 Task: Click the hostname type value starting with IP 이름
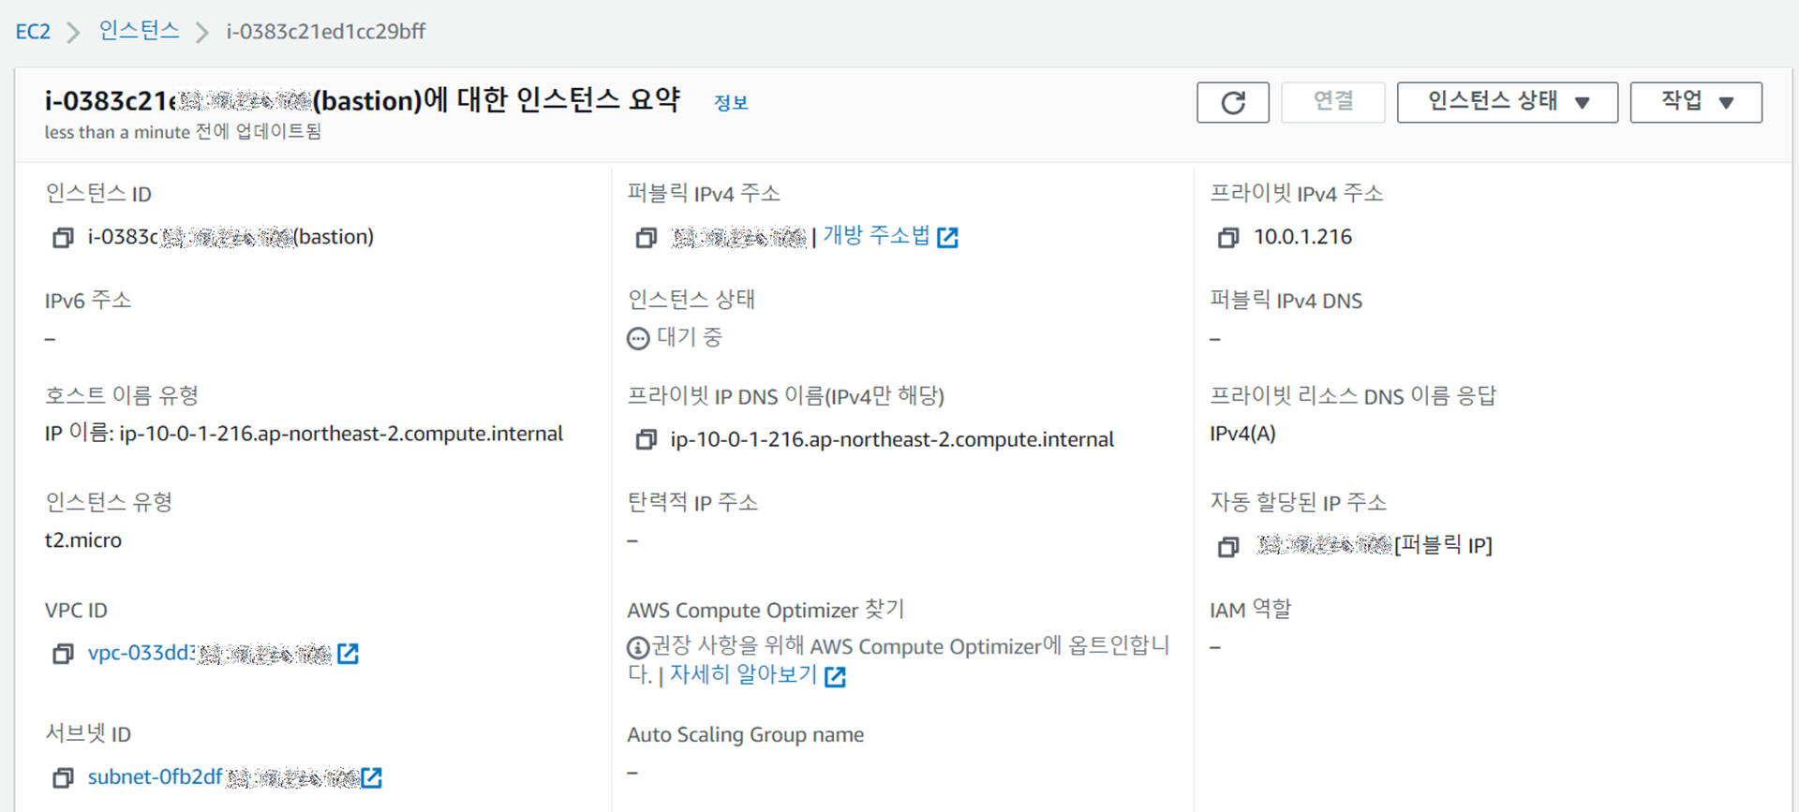(304, 434)
